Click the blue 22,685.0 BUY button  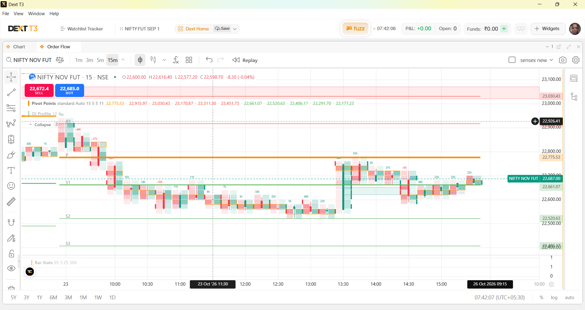click(x=69, y=90)
